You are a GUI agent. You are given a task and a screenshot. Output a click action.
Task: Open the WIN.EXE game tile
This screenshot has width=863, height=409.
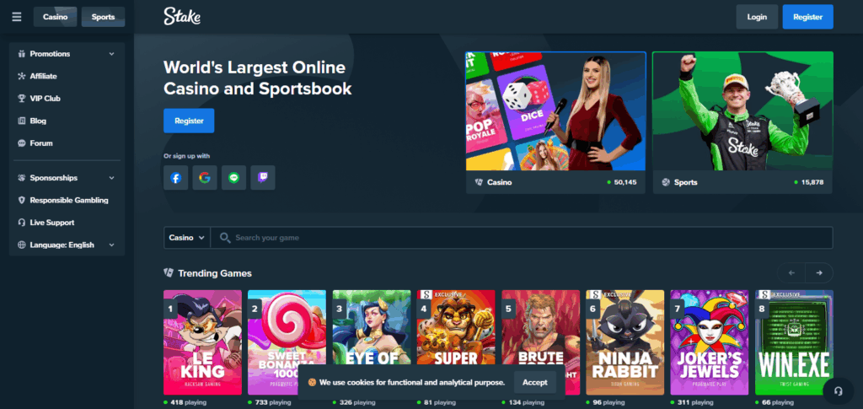tap(794, 342)
